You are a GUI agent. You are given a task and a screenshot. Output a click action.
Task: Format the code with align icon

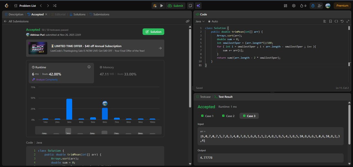pyautogui.click(x=325, y=21)
